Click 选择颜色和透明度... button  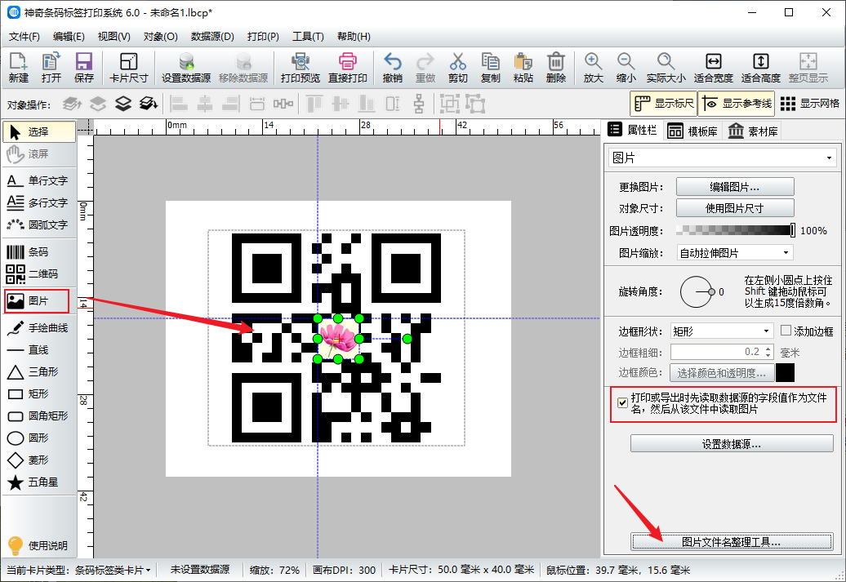pyautogui.click(x=722, y=373)
